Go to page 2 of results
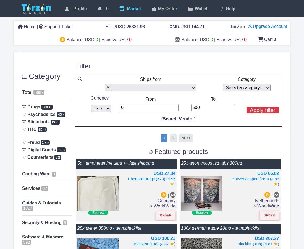 173,138
